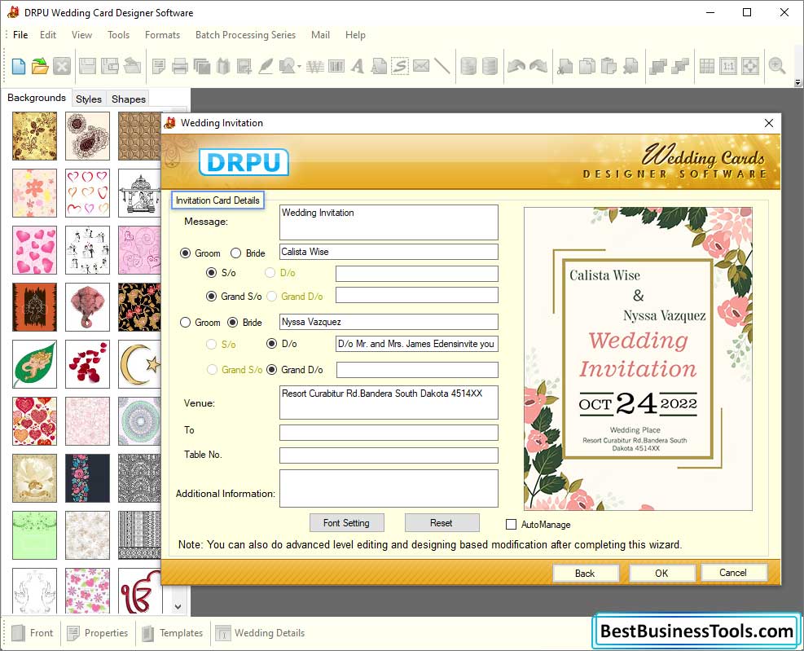Click the clipboard Paste icon
This screenshot has width=804, height=651.
[608, 66]
